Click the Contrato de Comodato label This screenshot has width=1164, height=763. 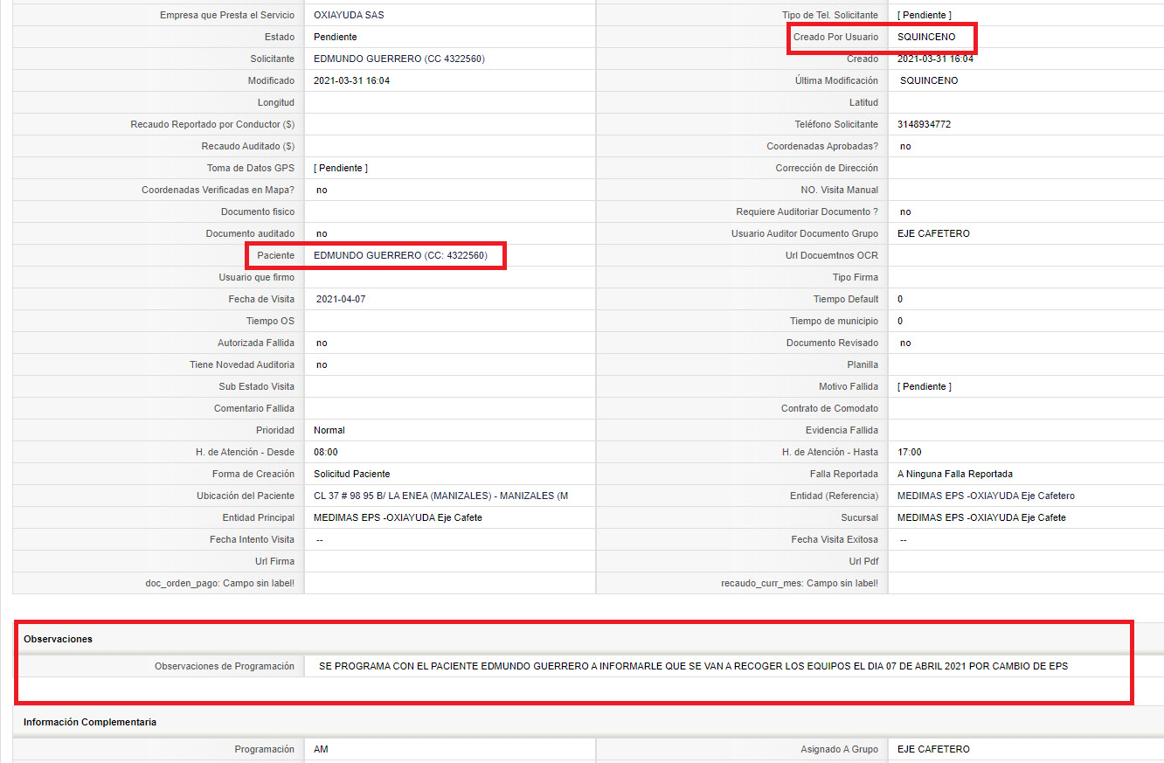click(x=829, y=408)
